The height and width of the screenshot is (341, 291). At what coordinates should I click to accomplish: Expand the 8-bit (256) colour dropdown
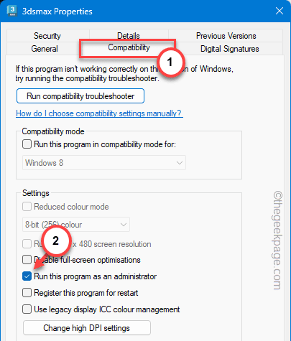click(x=76, y=225)
